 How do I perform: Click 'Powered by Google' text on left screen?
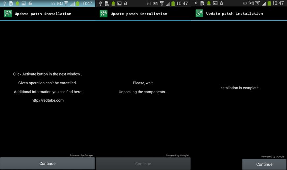(x=81, y=155)
